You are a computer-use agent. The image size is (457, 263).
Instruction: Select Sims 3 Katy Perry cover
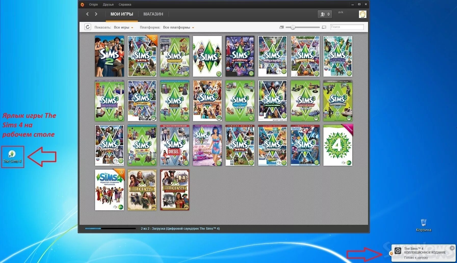point(207,145)
